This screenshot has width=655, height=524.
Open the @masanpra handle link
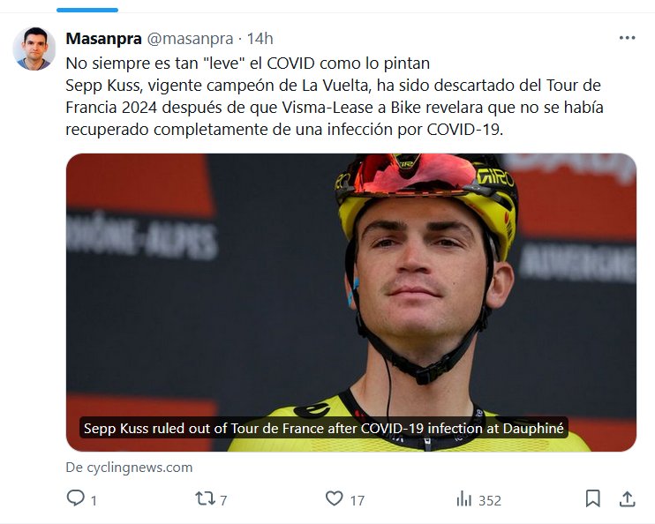[x=189, y=39]
